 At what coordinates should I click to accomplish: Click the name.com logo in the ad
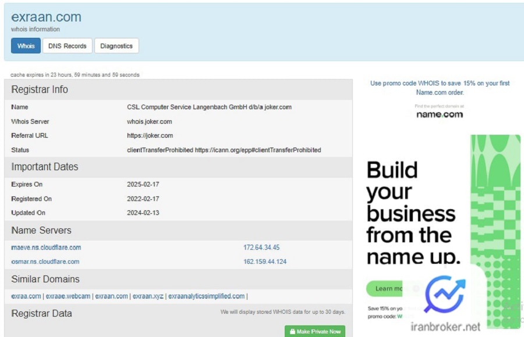[x=440, y=114]
